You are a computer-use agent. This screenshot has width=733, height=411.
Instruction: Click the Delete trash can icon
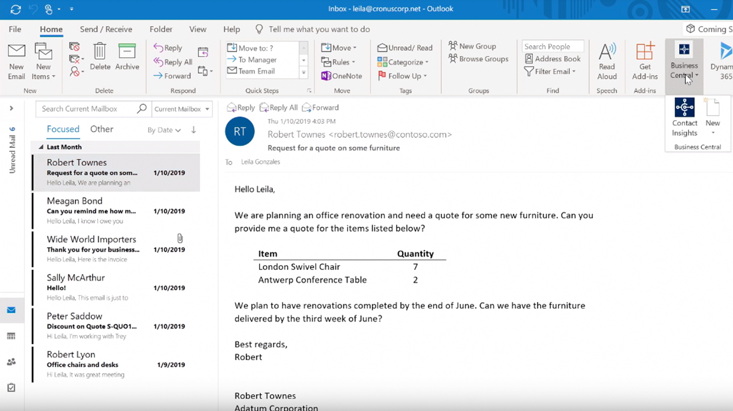pyautogui.click(x=100, y=52)
